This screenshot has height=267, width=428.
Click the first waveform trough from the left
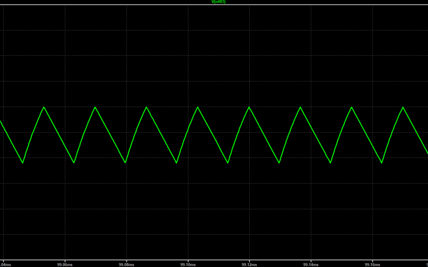point(23,163)
